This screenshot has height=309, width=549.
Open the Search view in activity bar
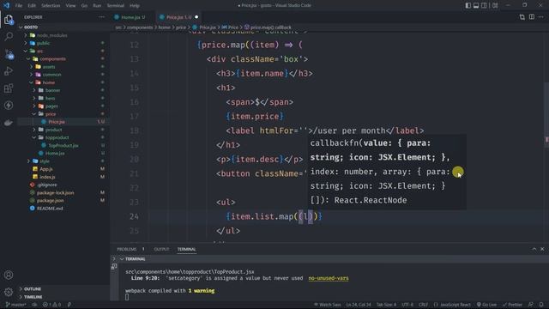click(x=9, y=36)
